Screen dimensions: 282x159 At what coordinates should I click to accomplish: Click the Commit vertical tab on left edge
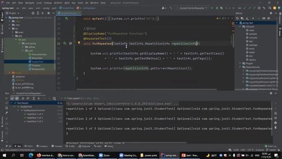pyautogui.click(x=2, y=30)
